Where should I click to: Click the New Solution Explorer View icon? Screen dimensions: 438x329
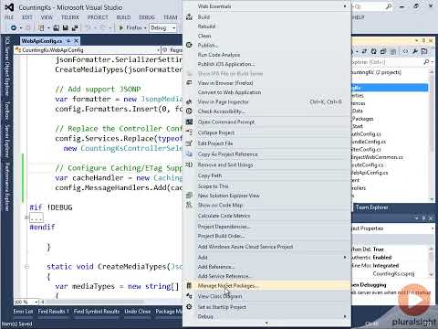(189, 196)
